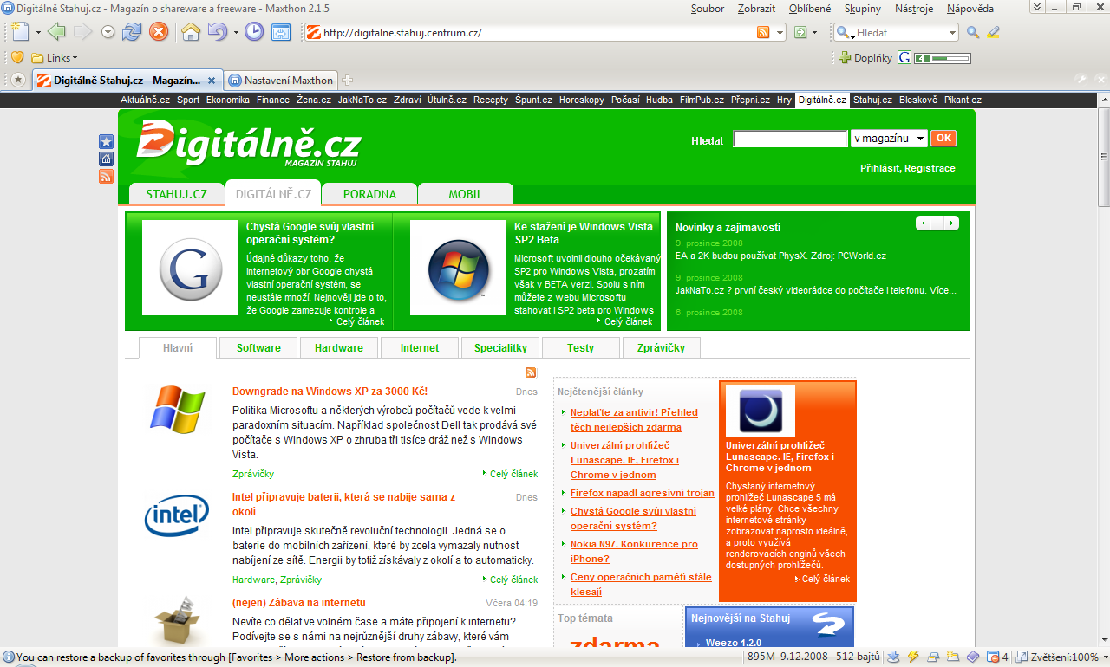This screenshot has height=667, width=1110.
Task: Open favorites with the heart icon
Action: 17,58
